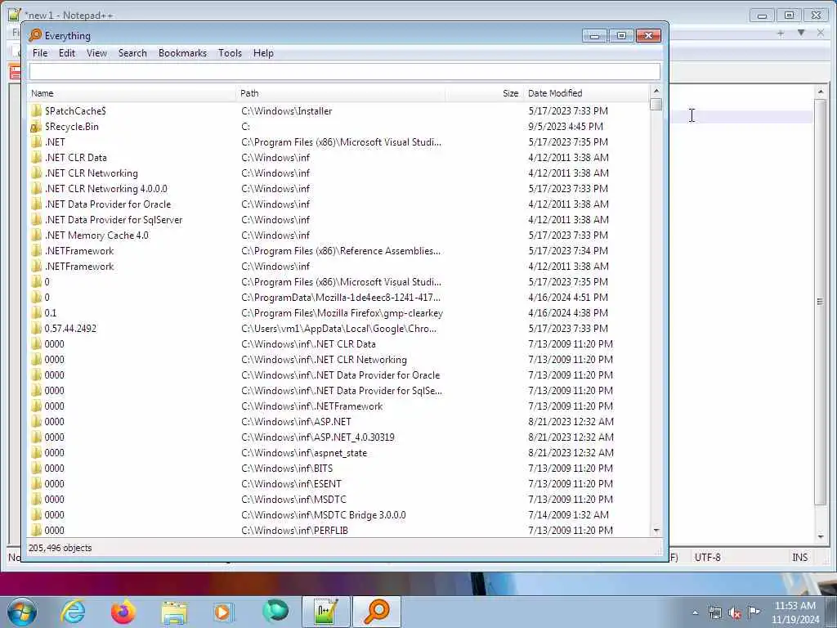Image resolution: width=837 pixels, height=628 pixels.
Task: Click the Everything window title bar icon
Action: pos(35,35)
